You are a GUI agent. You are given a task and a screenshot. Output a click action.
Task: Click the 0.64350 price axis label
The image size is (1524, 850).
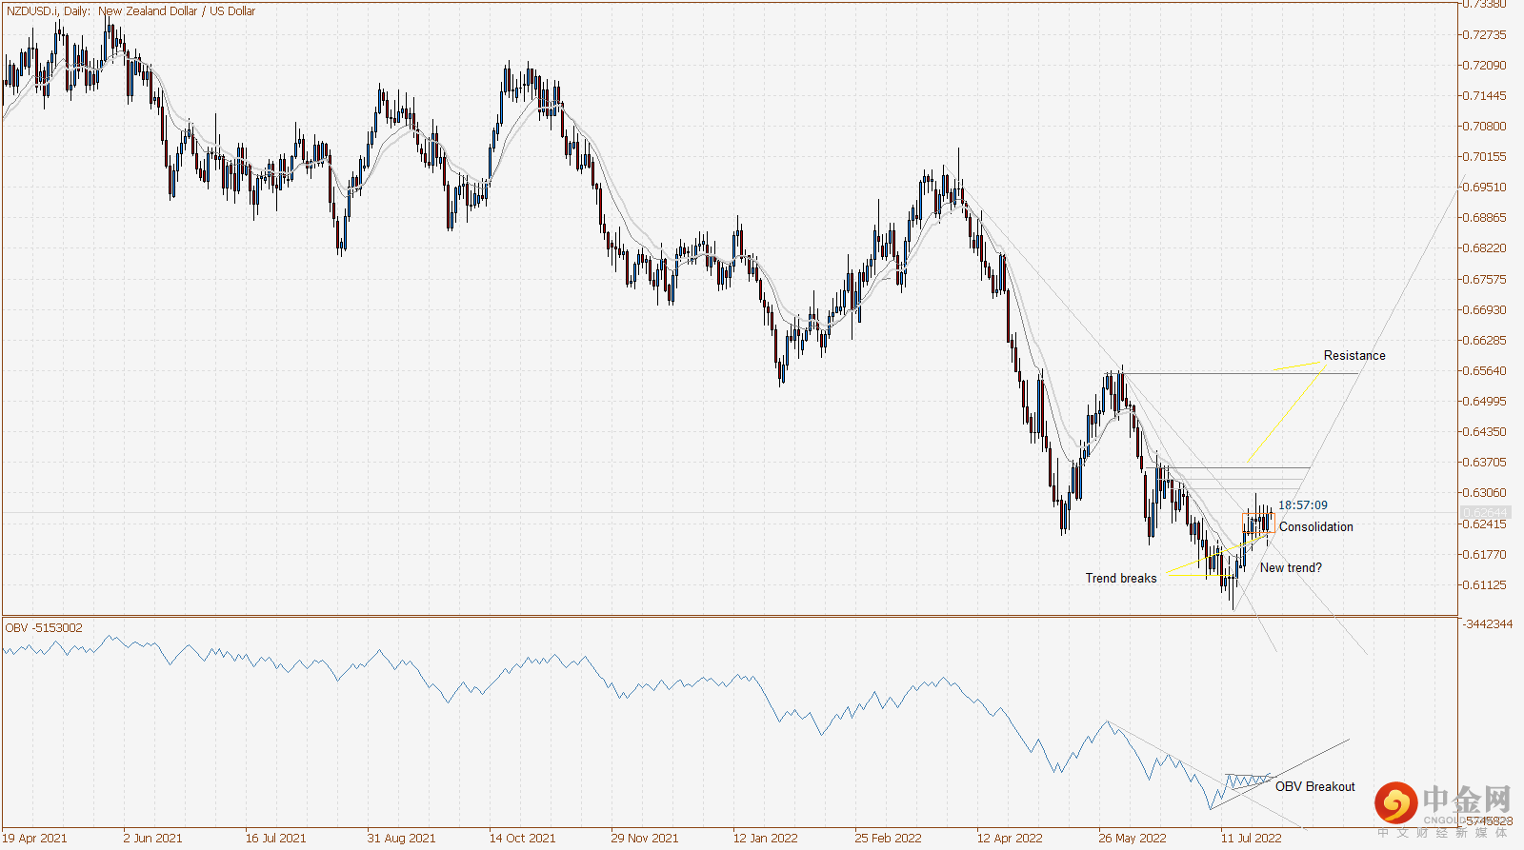[1484, 432]
